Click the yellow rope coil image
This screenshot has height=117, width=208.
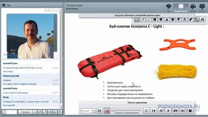point(176,72)
